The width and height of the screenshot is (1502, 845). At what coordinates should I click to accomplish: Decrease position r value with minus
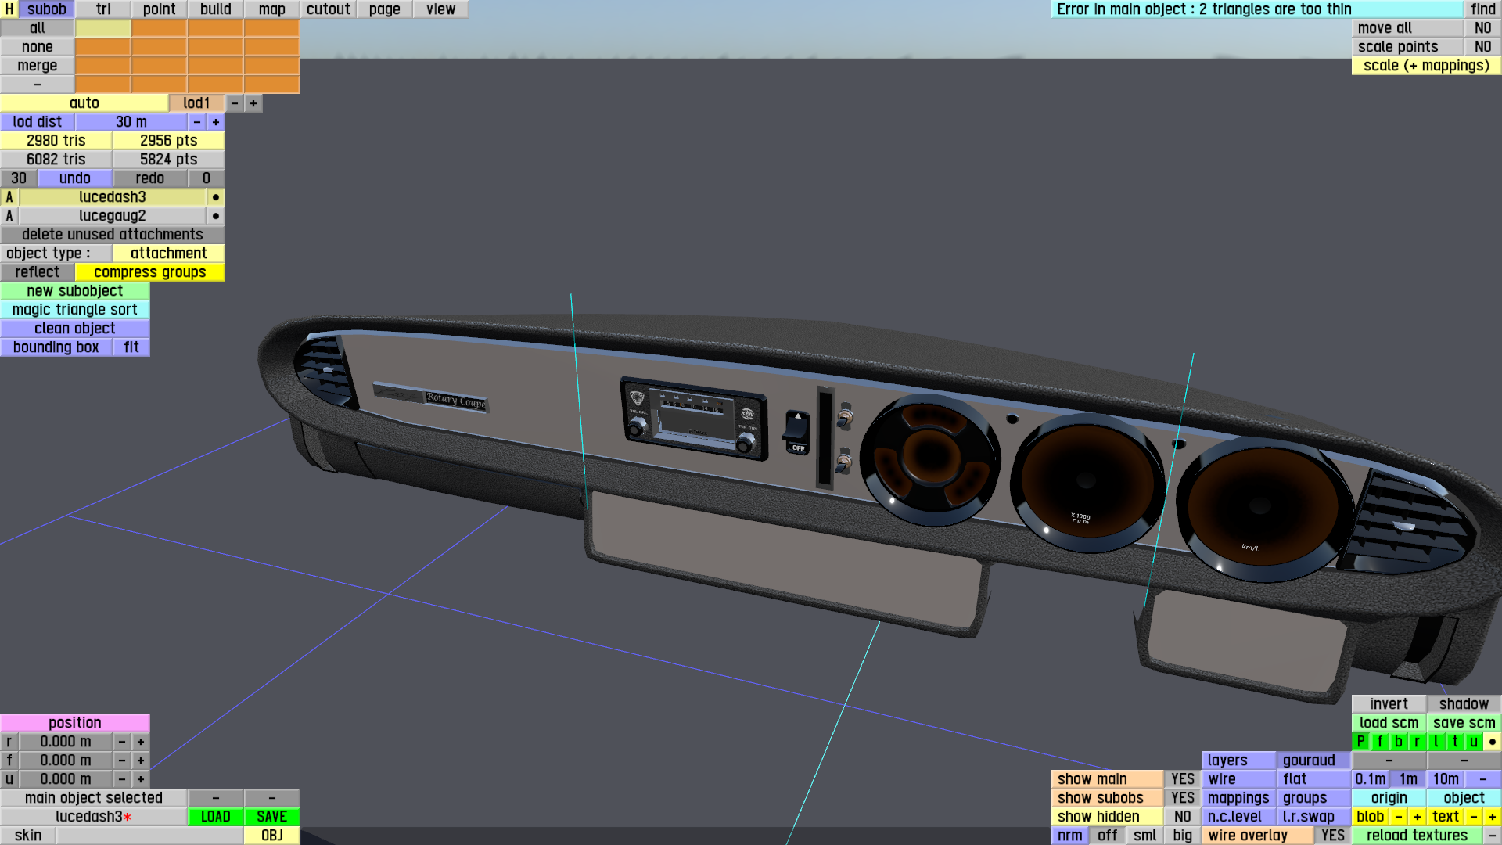(122, 742)
